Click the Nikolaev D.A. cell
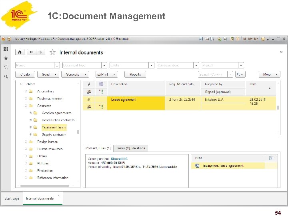 tap(223, 100)
